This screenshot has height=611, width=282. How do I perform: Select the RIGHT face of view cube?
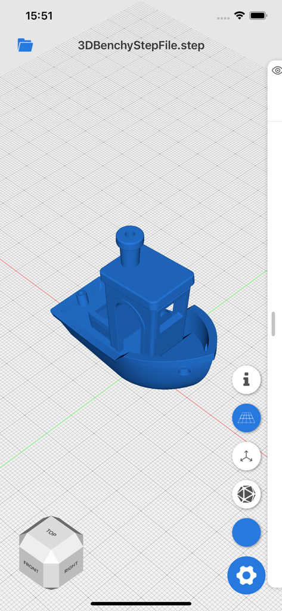[72, 567]
